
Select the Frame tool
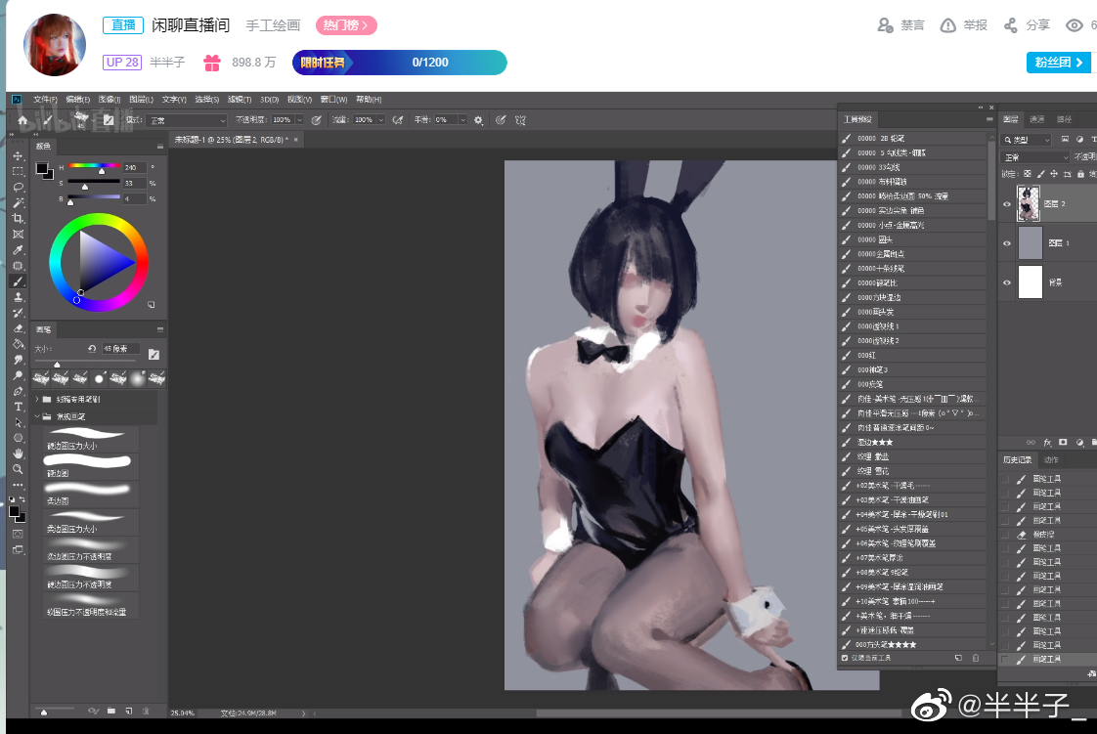click(x=19, y=235)
